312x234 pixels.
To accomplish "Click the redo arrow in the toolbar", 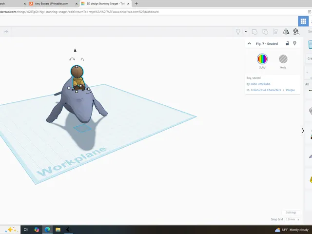I will (6, 32).
